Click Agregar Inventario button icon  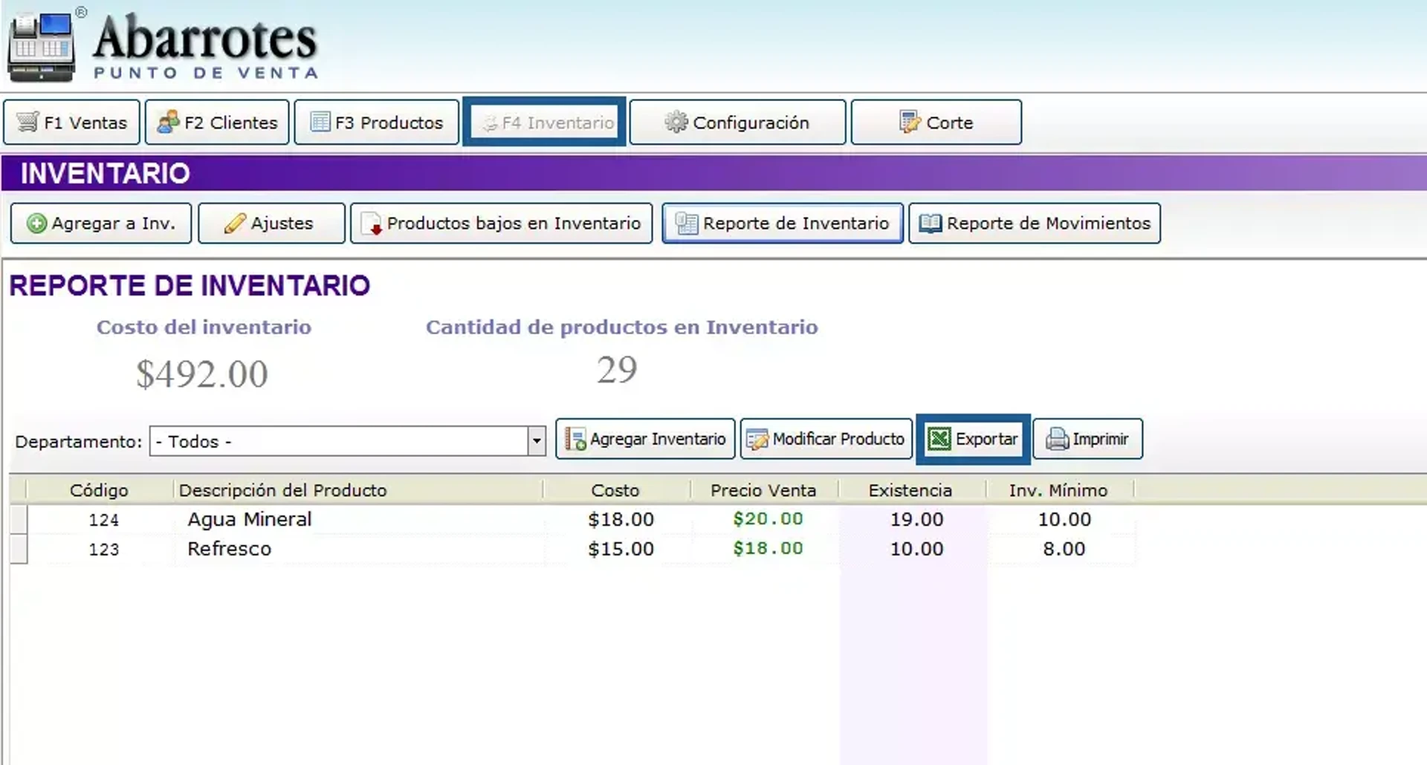(x=575, y=440)
